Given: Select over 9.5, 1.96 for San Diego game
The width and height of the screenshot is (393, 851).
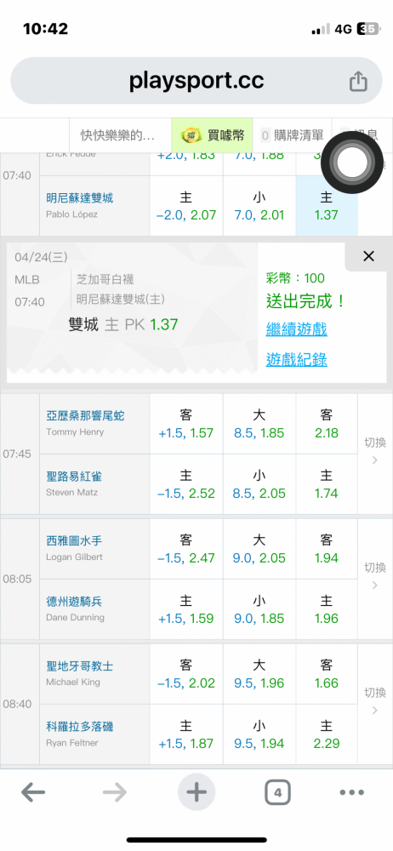Looking at the screenshot, I should click(259, 673).
